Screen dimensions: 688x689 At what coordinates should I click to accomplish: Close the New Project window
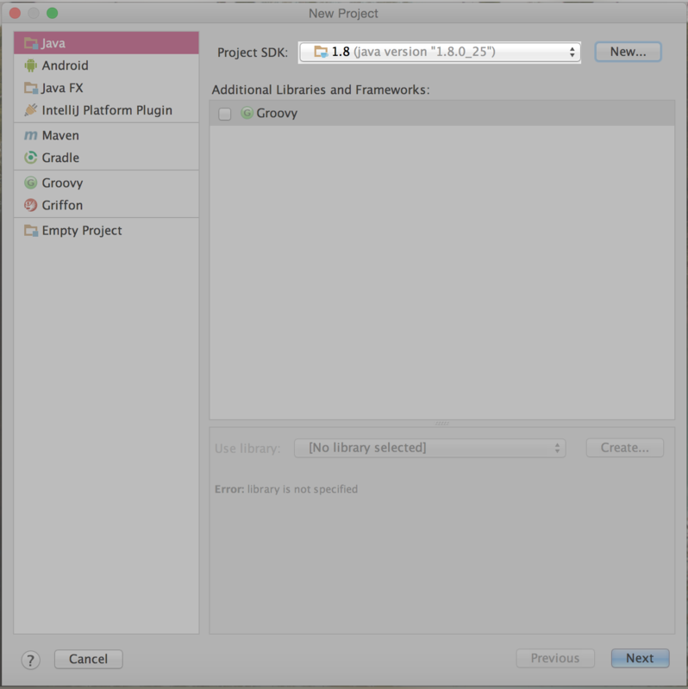tap(15, 13)
